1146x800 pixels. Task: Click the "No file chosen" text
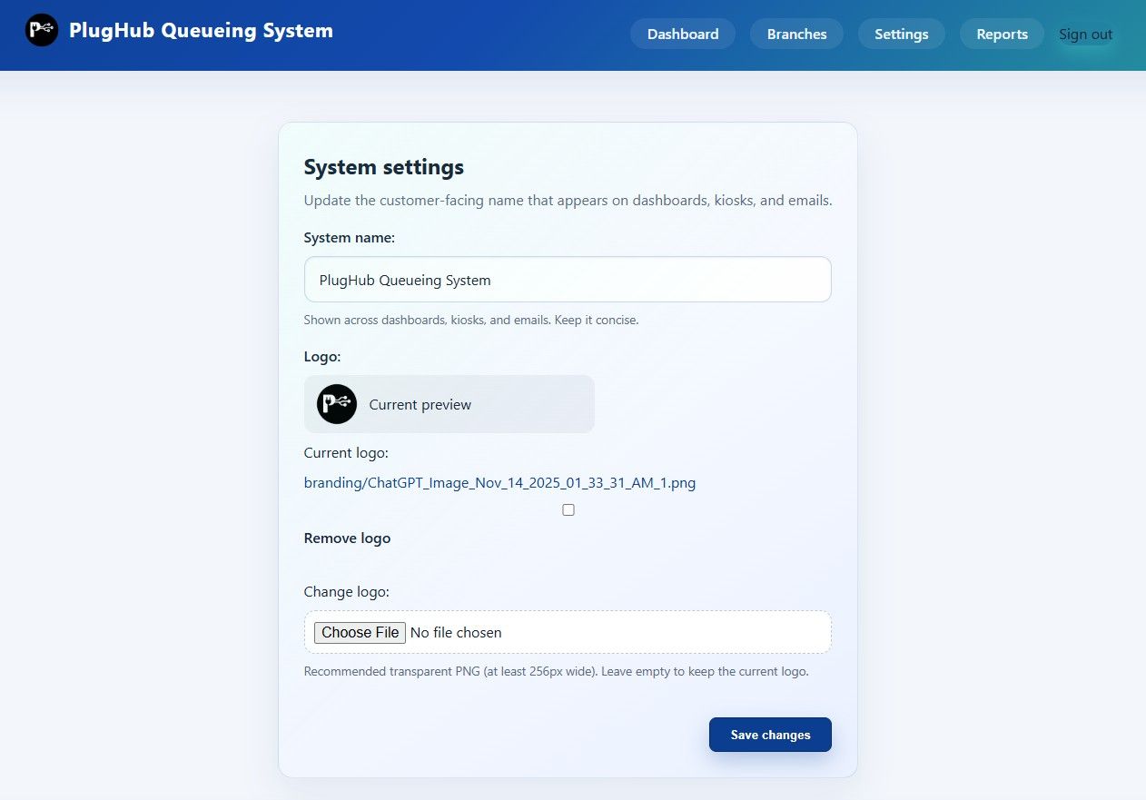[x=456, y=633]
